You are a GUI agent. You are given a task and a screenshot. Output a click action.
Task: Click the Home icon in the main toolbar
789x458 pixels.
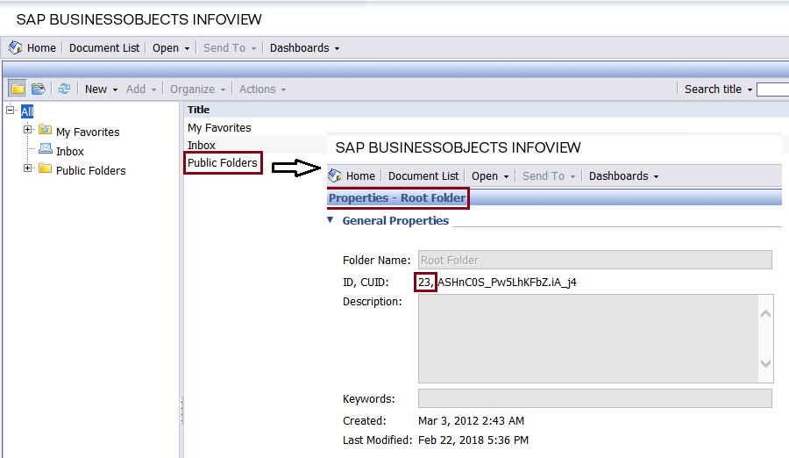15,47
